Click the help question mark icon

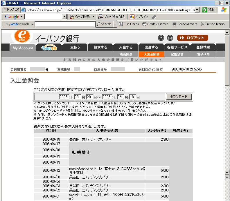pyautogui.click(x=161, y=38)
